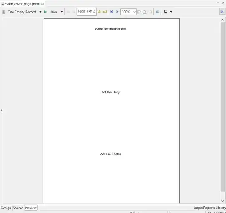Click the 'Act like Body' text
Viewport: 226px width, 213px height.
tap(110, 92)
